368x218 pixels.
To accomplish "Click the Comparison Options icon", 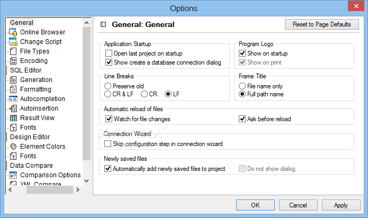I will [13, 175].
